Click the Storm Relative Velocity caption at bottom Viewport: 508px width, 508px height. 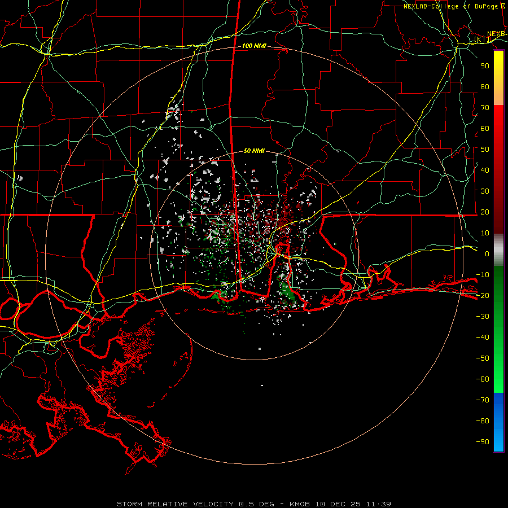point(254,504)
